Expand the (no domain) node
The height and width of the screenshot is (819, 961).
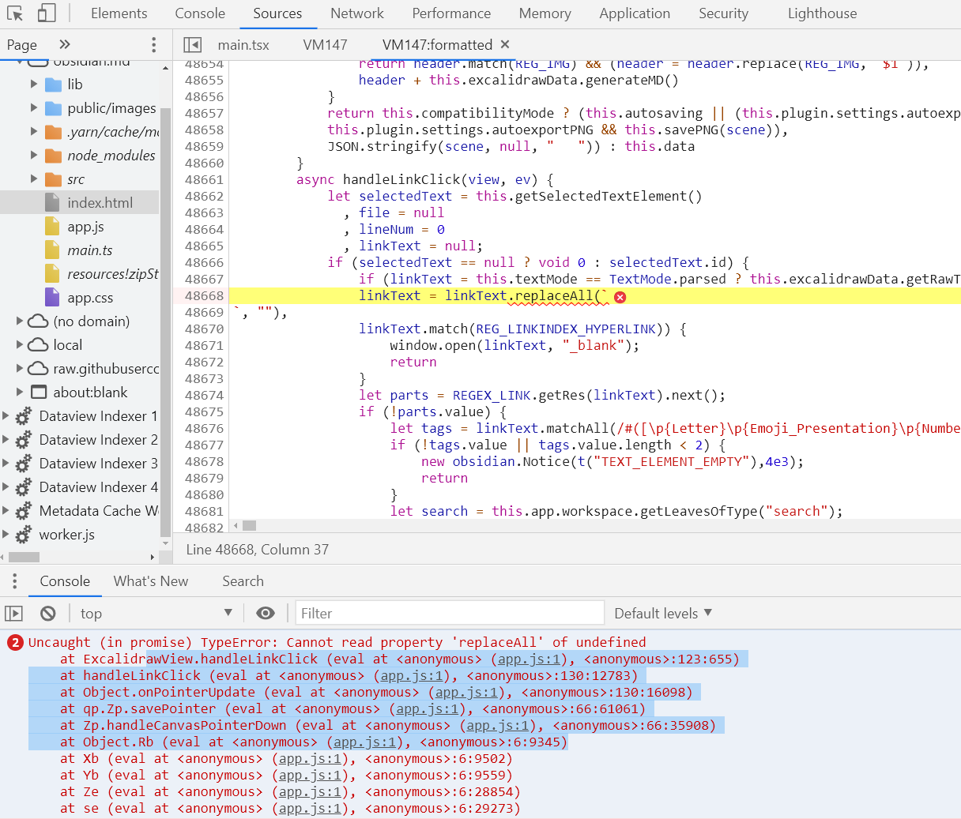[x=20, y=321]
